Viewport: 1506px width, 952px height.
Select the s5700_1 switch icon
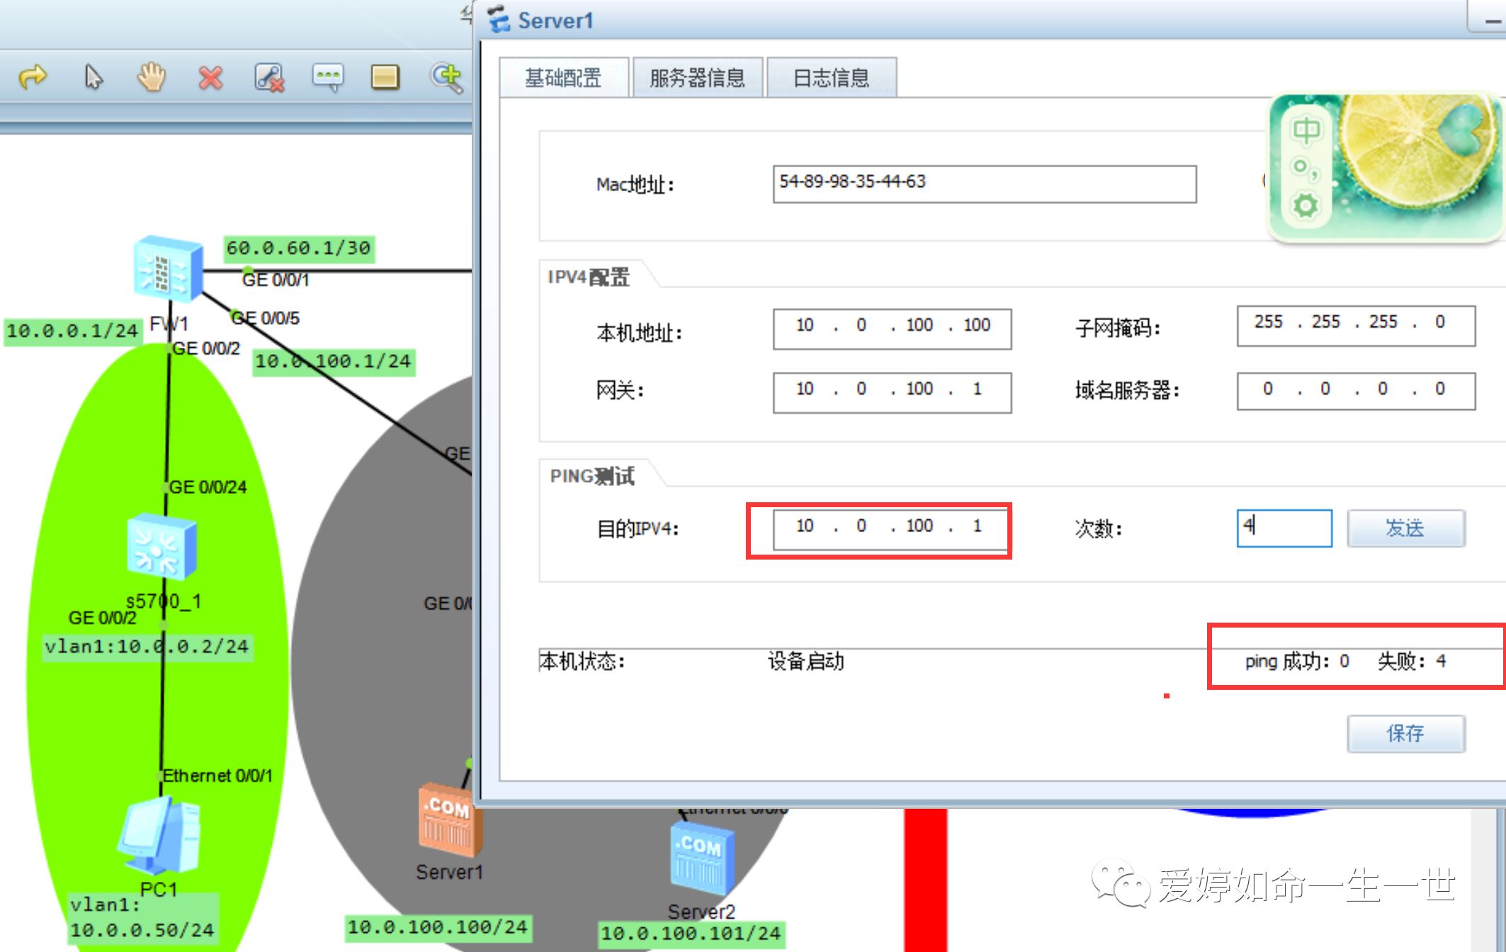click(162, 547)
